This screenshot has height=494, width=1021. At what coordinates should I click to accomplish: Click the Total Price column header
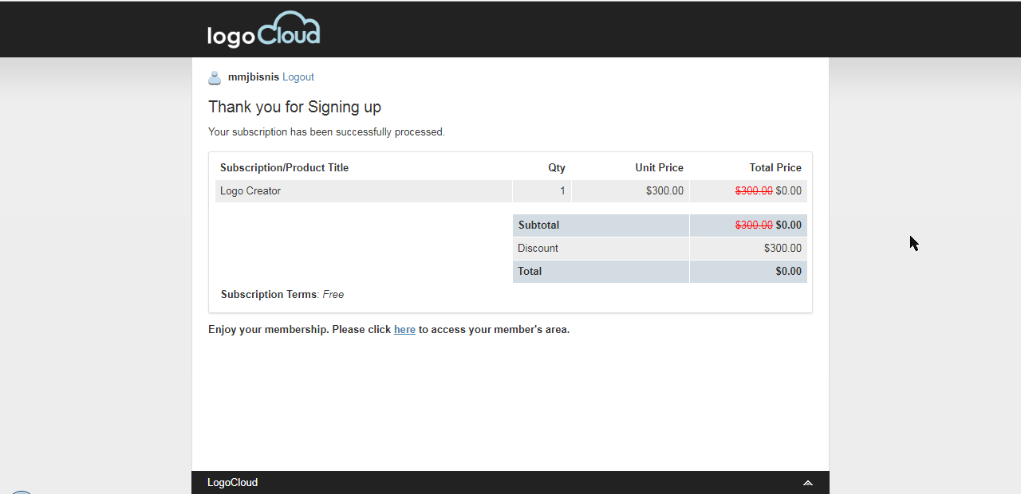(775, 168)
